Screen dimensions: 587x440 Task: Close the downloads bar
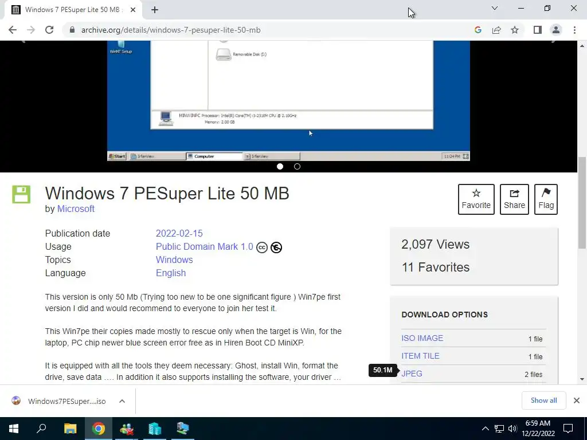coord(577,400)
